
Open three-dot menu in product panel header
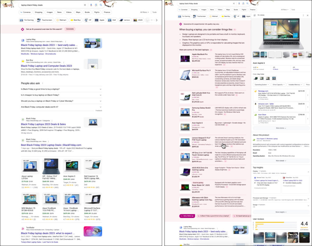click(303, 15)
